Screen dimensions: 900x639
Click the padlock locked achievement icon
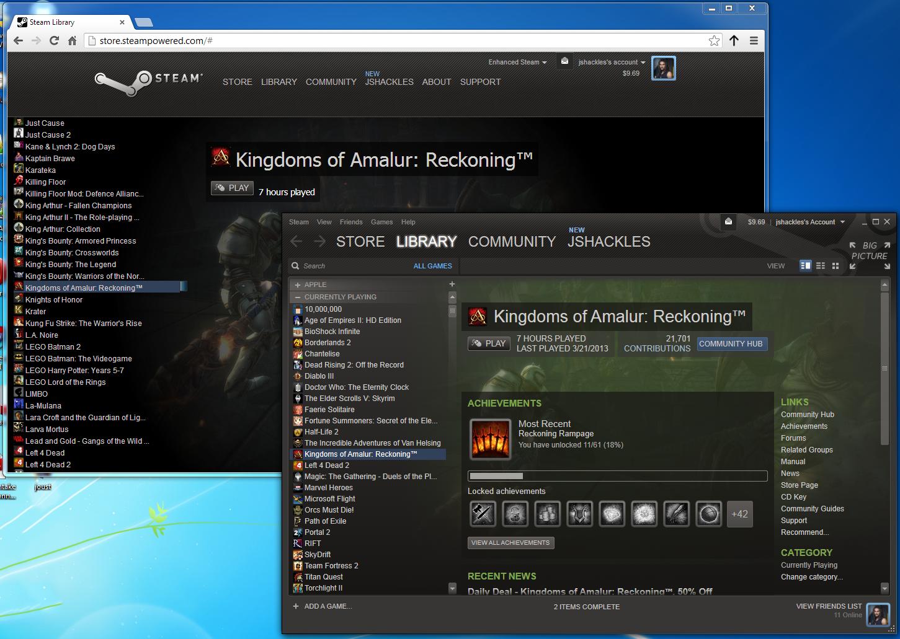pos(515,514)
